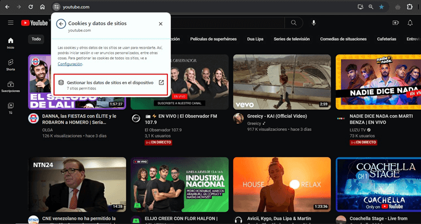The image size is (421, 224).
Task: Select the Series de televisión chip
Action: click(291, 39)
